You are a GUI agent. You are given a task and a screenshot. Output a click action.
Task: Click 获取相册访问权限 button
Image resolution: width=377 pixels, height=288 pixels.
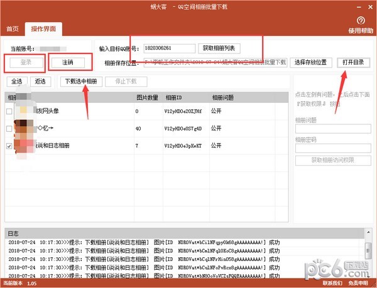click(333, 161)
